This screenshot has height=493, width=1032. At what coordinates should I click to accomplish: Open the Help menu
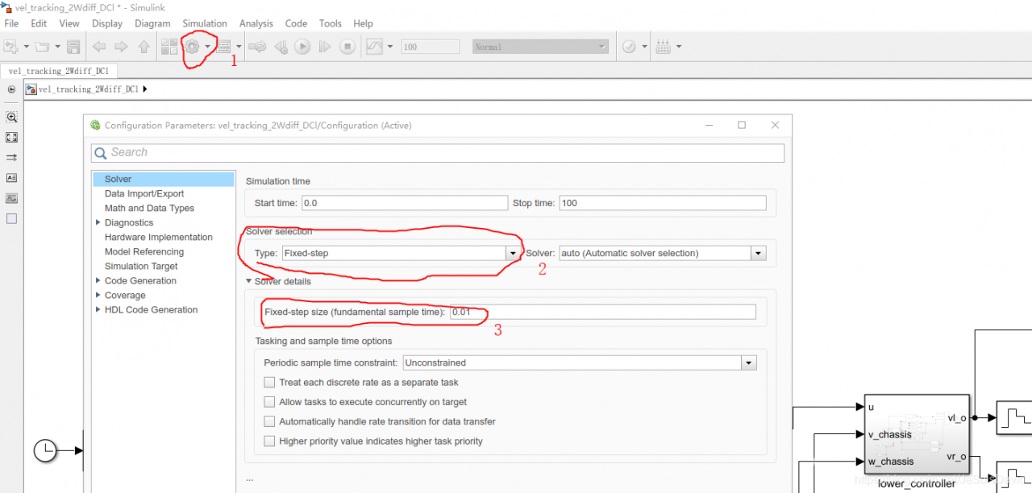click(363, 23)
